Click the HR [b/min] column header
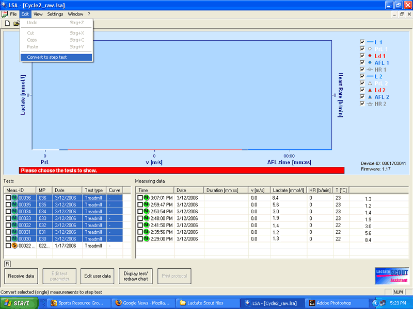Viewport: 413px width, 309px height. (320, 190)
